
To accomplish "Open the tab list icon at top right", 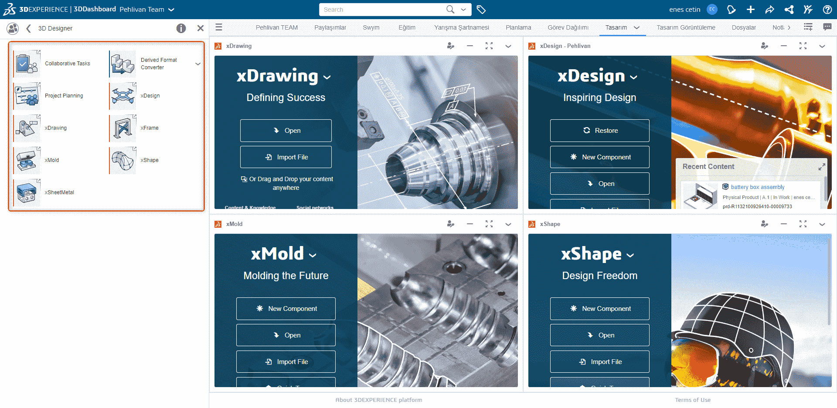I will pos(808,27).
